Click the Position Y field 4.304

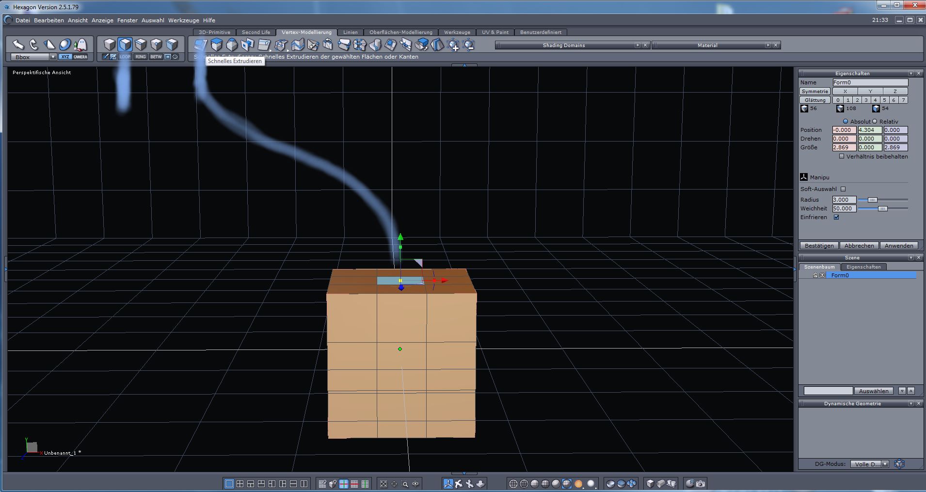tap(870, 130)
